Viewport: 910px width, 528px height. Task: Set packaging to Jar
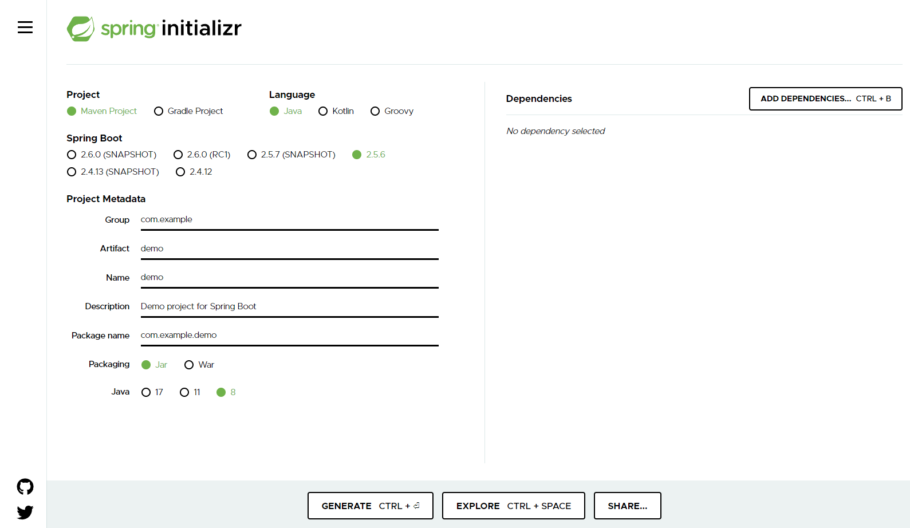point(154,365)
